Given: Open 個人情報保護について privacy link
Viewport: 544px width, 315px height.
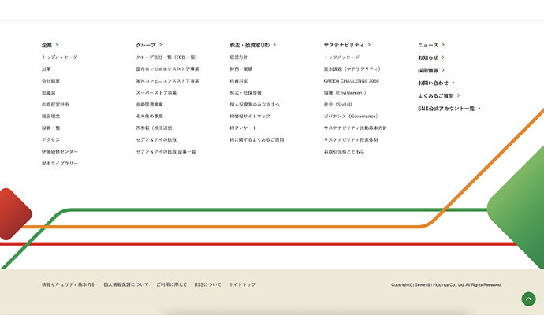Looking at the screenshot, I should [x=125, y=284].
